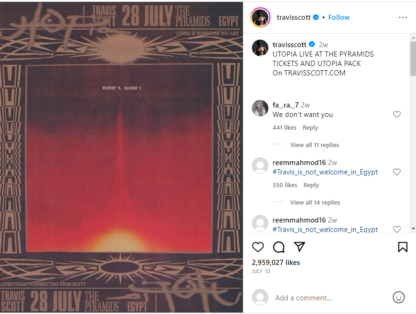Image resolution: width=416 pixels, height=314 pixels.
Task: Like reemmahmod16's second hashtag comment
Action: [x=397, y=229]
